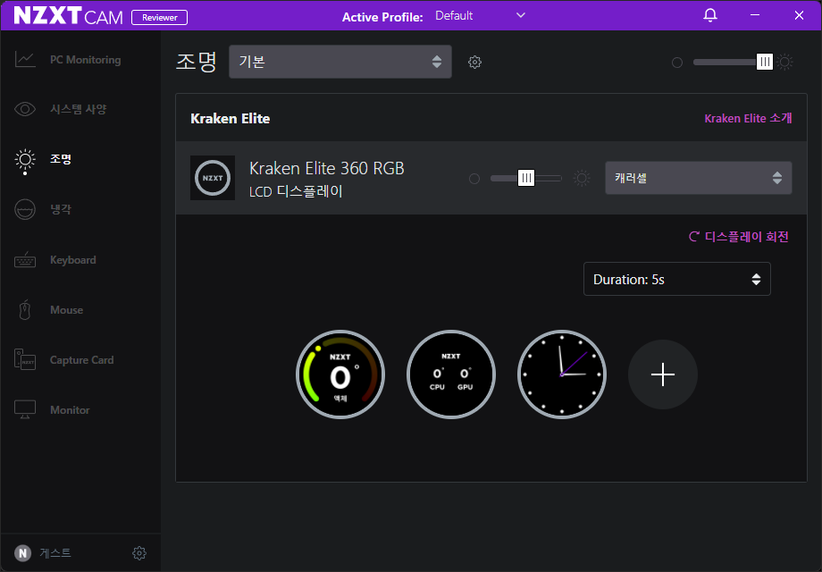The height and width of the screenshot is (572, 822).
Task: Click the Monitor icon in sidebar
Action: click(x=25, y=409)
